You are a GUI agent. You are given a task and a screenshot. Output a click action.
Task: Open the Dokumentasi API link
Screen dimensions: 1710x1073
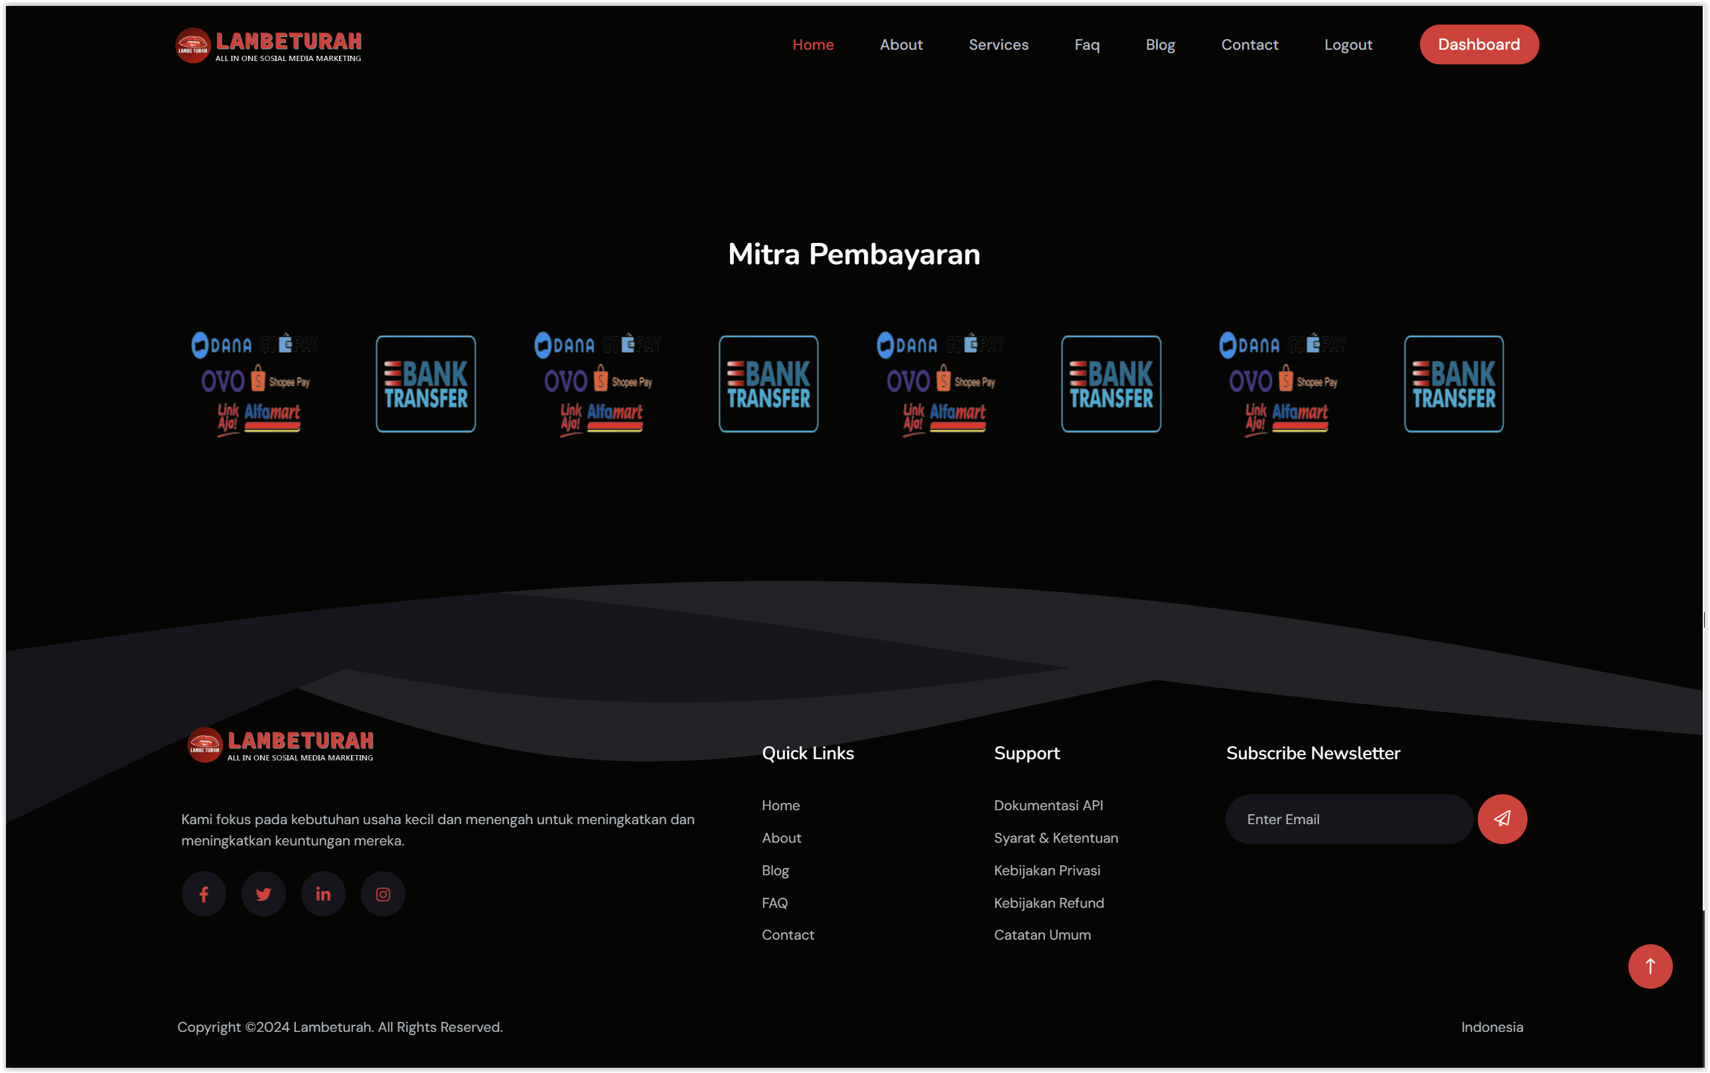pos(1048,806)
